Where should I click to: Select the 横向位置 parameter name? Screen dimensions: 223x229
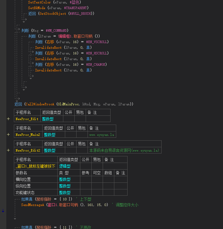(23, 179)
